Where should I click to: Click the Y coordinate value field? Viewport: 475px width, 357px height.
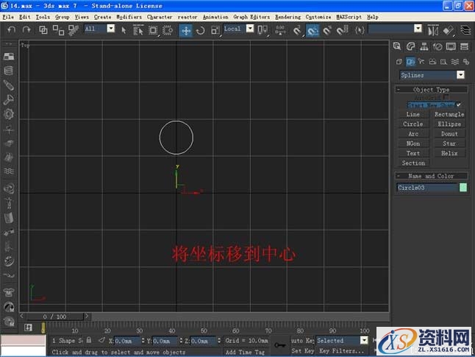pyautogui.click(x=165, y=341)
